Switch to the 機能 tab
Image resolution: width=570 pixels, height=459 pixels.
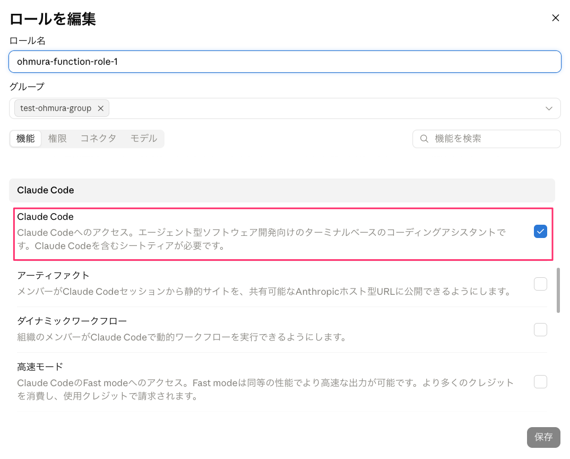(25, 139)
